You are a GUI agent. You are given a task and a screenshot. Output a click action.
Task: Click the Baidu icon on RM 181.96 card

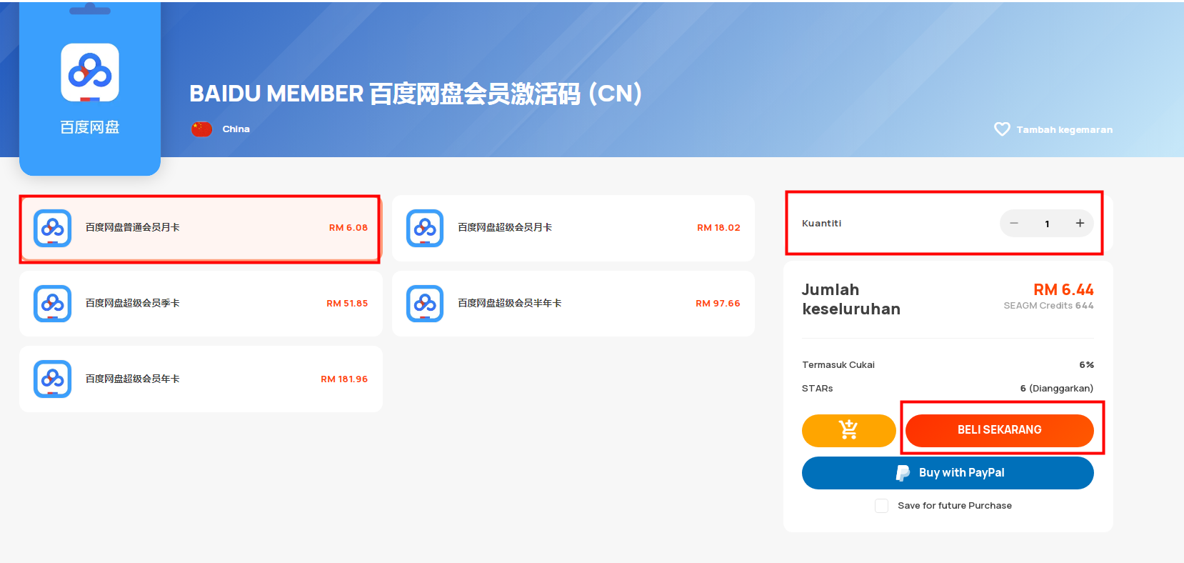[x=52, y=379]
